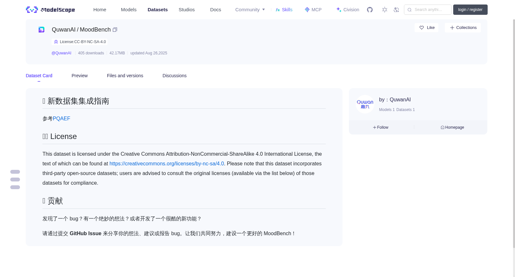Click the 'GitHub Issue' bold text
Screen dimensions: 515x277
86,234
